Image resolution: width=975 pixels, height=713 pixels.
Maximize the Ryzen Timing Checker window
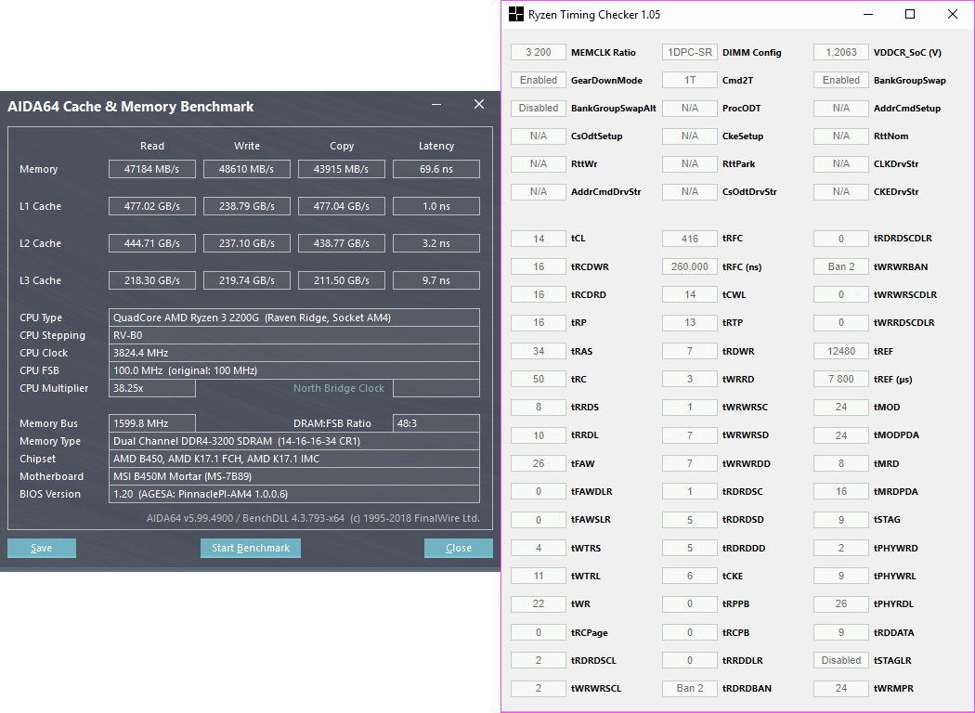point(910,14)
